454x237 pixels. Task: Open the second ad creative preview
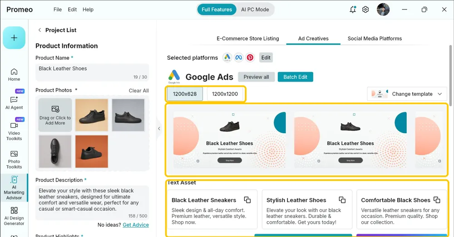pos(350,140)
